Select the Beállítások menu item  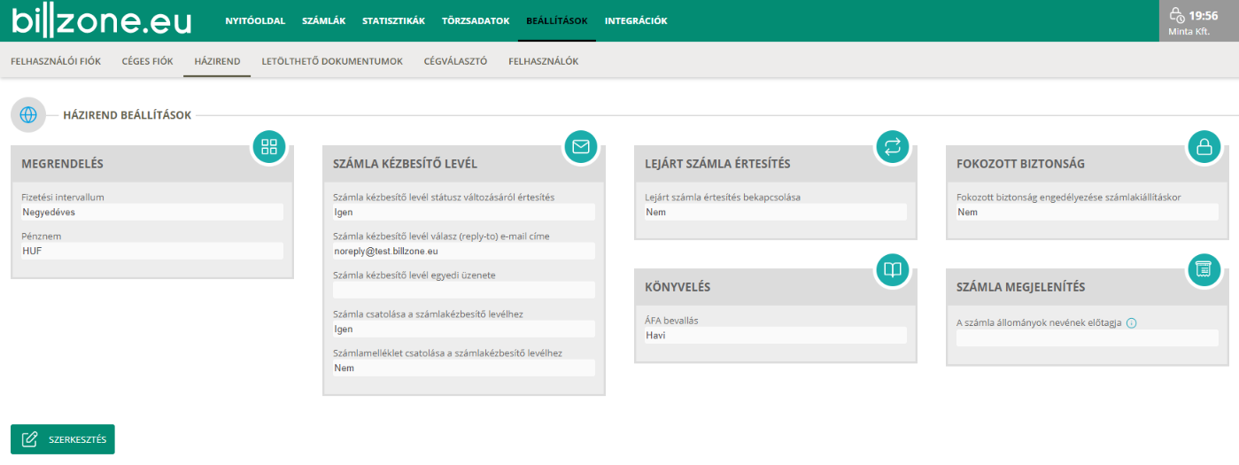pyautogui.click(x=557, y=20)
